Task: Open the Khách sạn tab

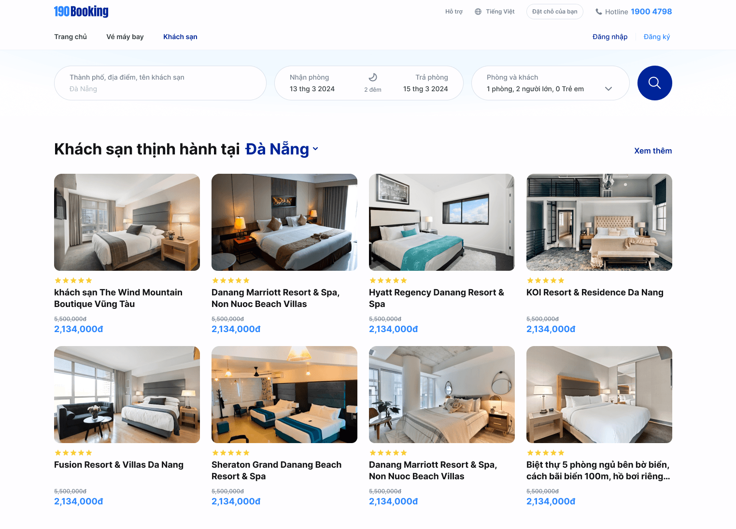Action: click(180, 37)
